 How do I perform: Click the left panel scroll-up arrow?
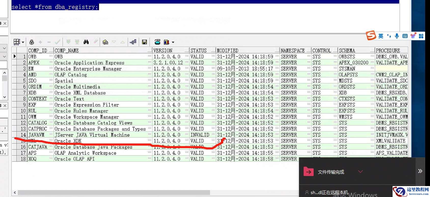pos(4,73)
